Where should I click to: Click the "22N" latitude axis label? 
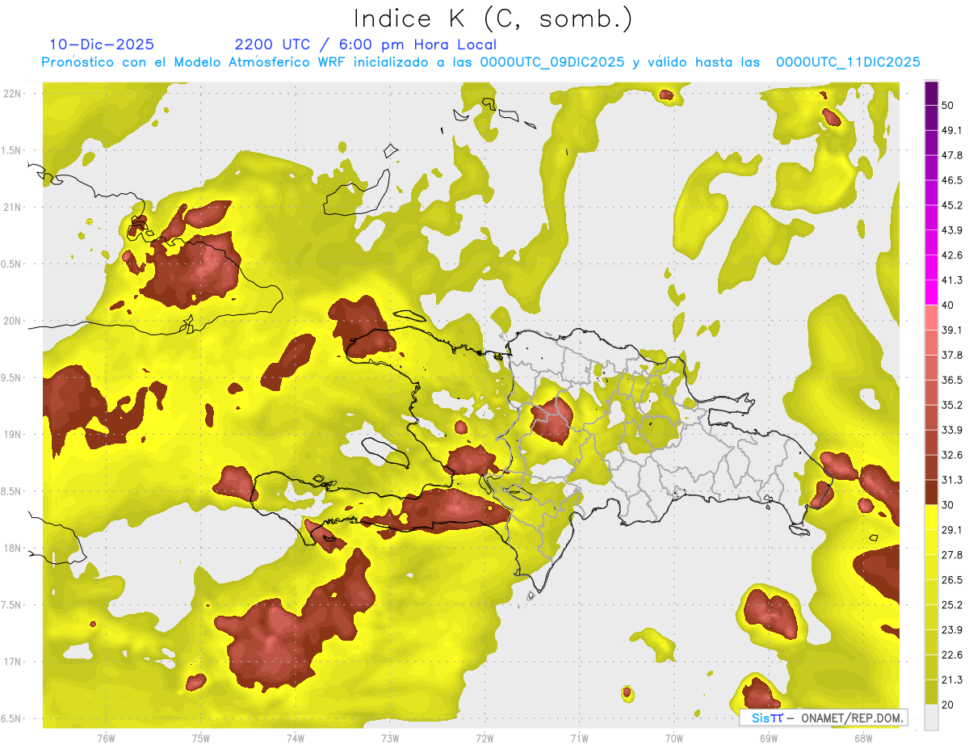click(12, 93)
